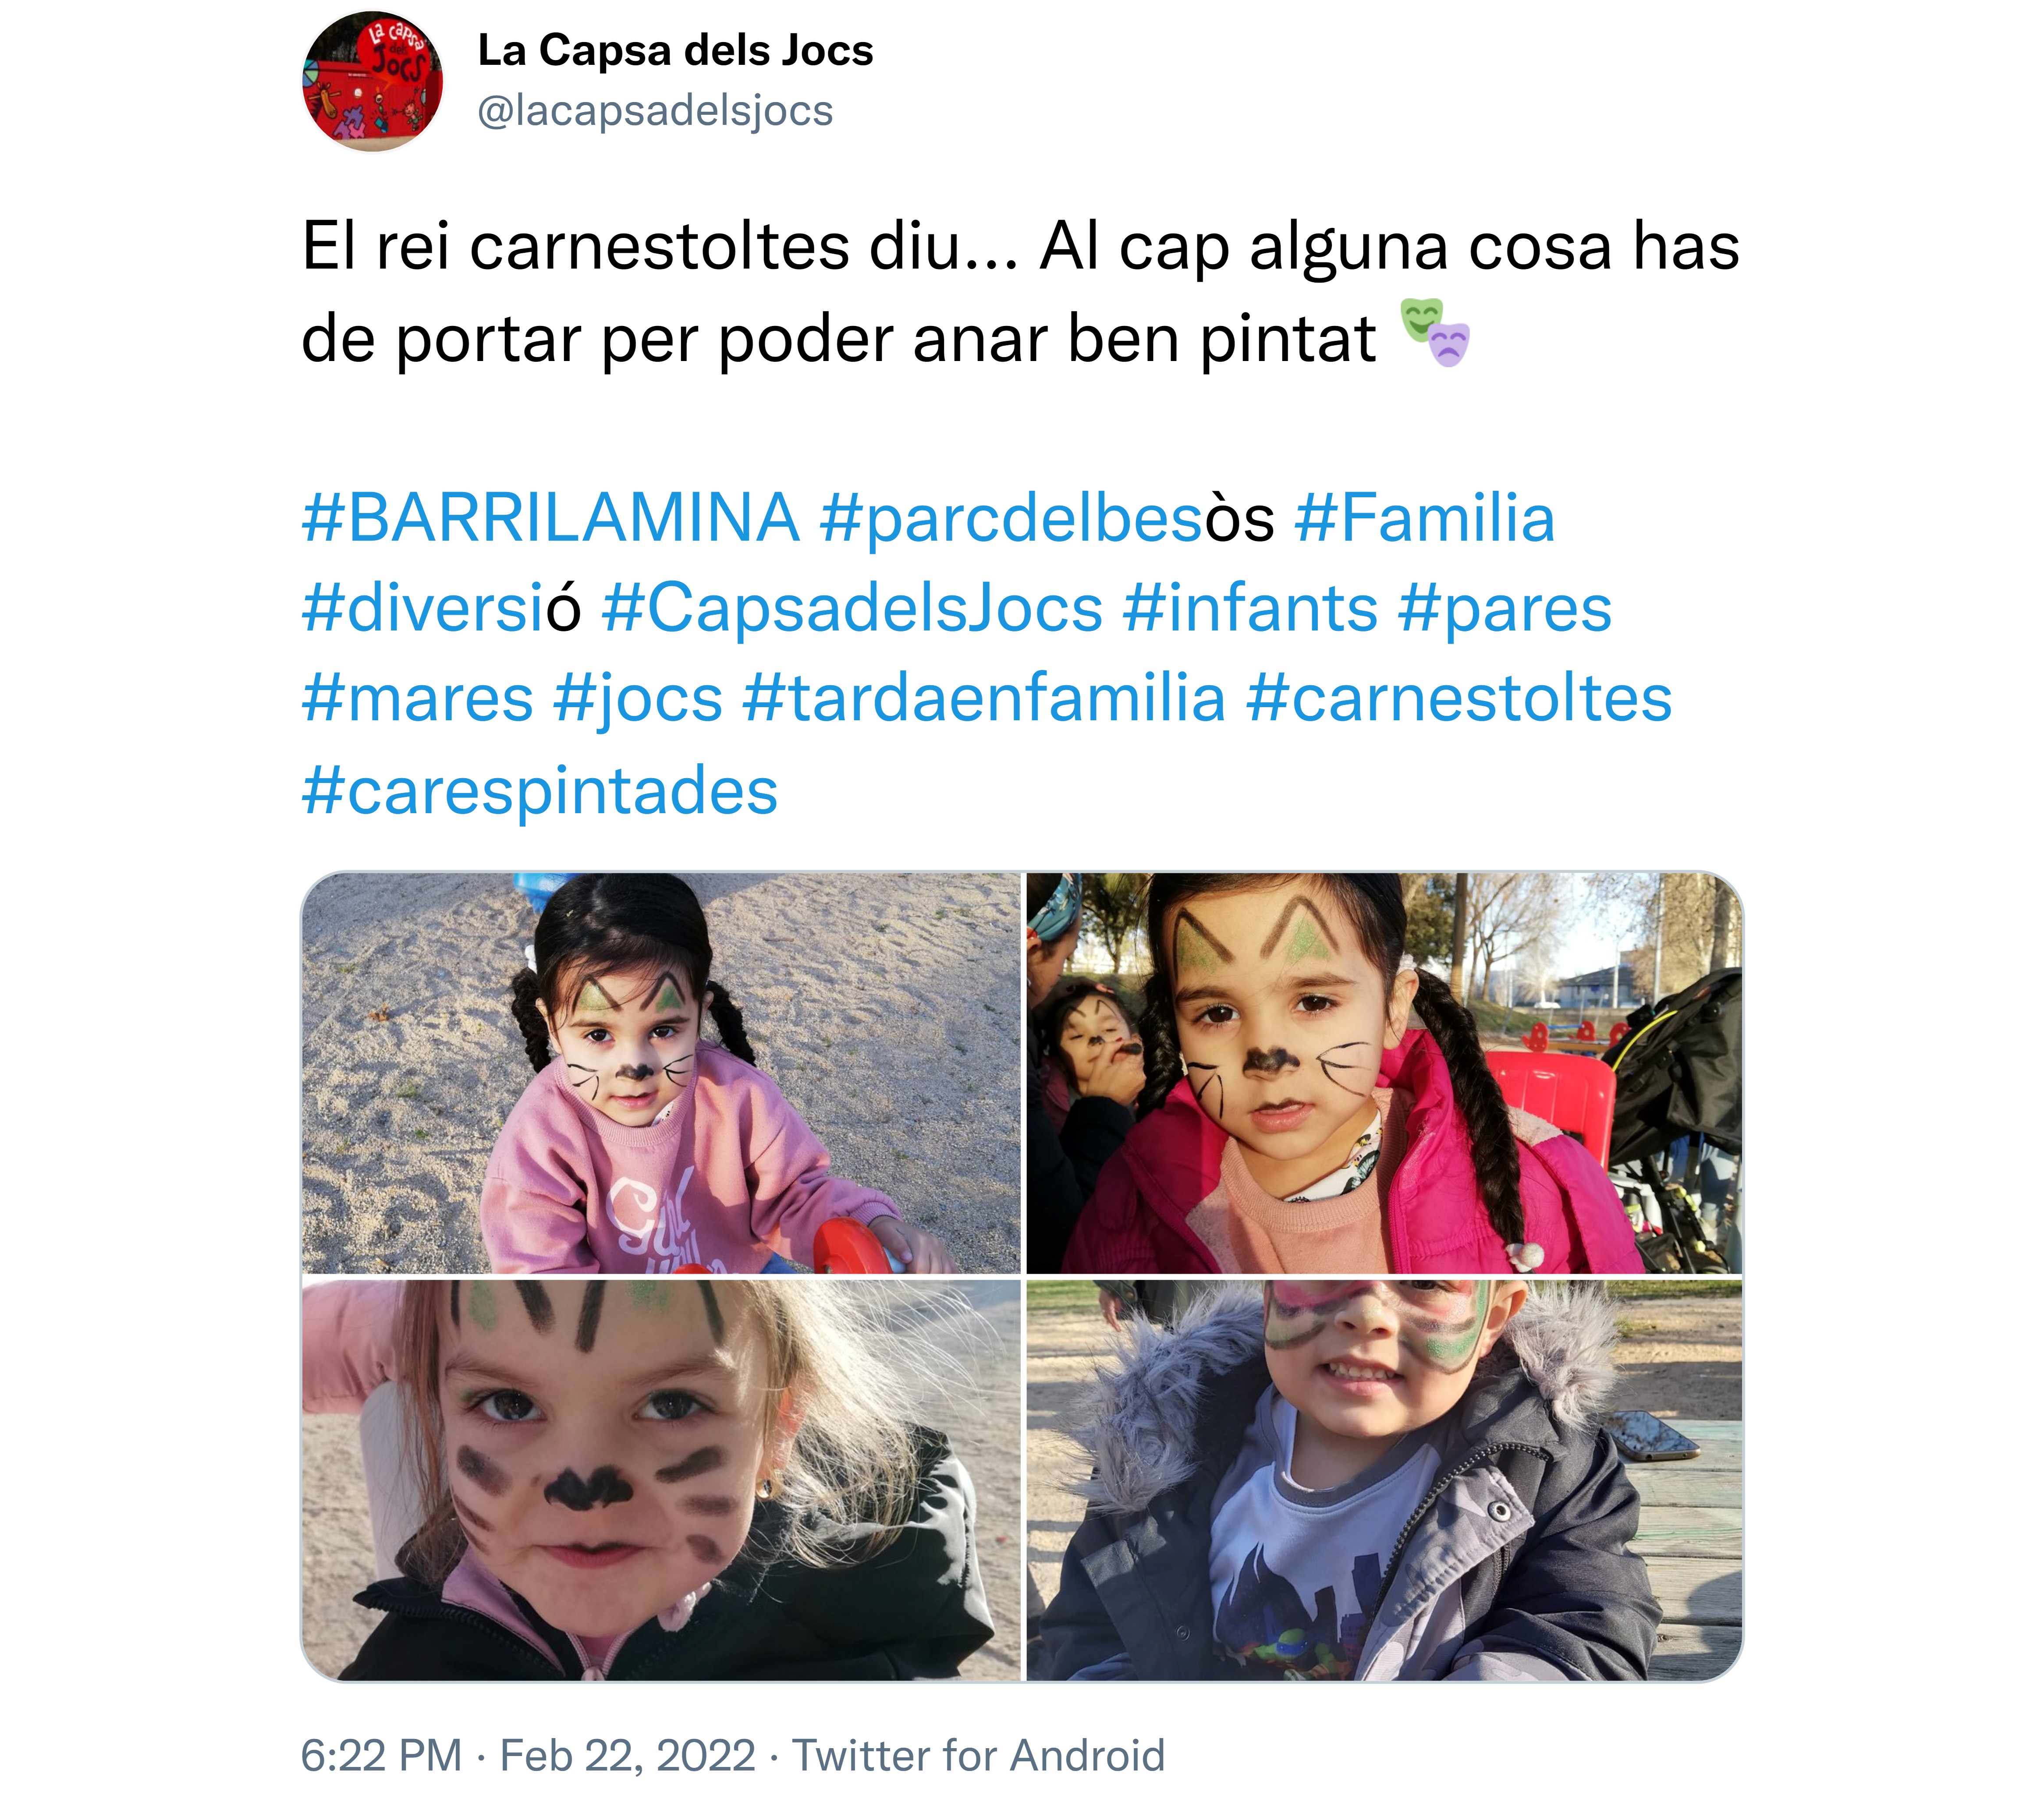Open La Capsa dels Jocs profile avatar
Viewport: 2044px width, 1813px height.
pos(373,81)
